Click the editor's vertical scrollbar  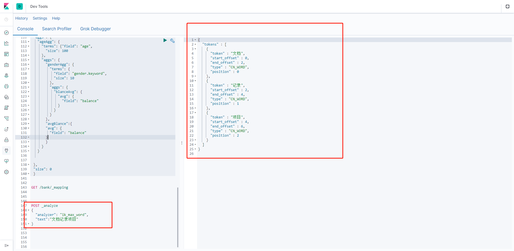point(178,217)
